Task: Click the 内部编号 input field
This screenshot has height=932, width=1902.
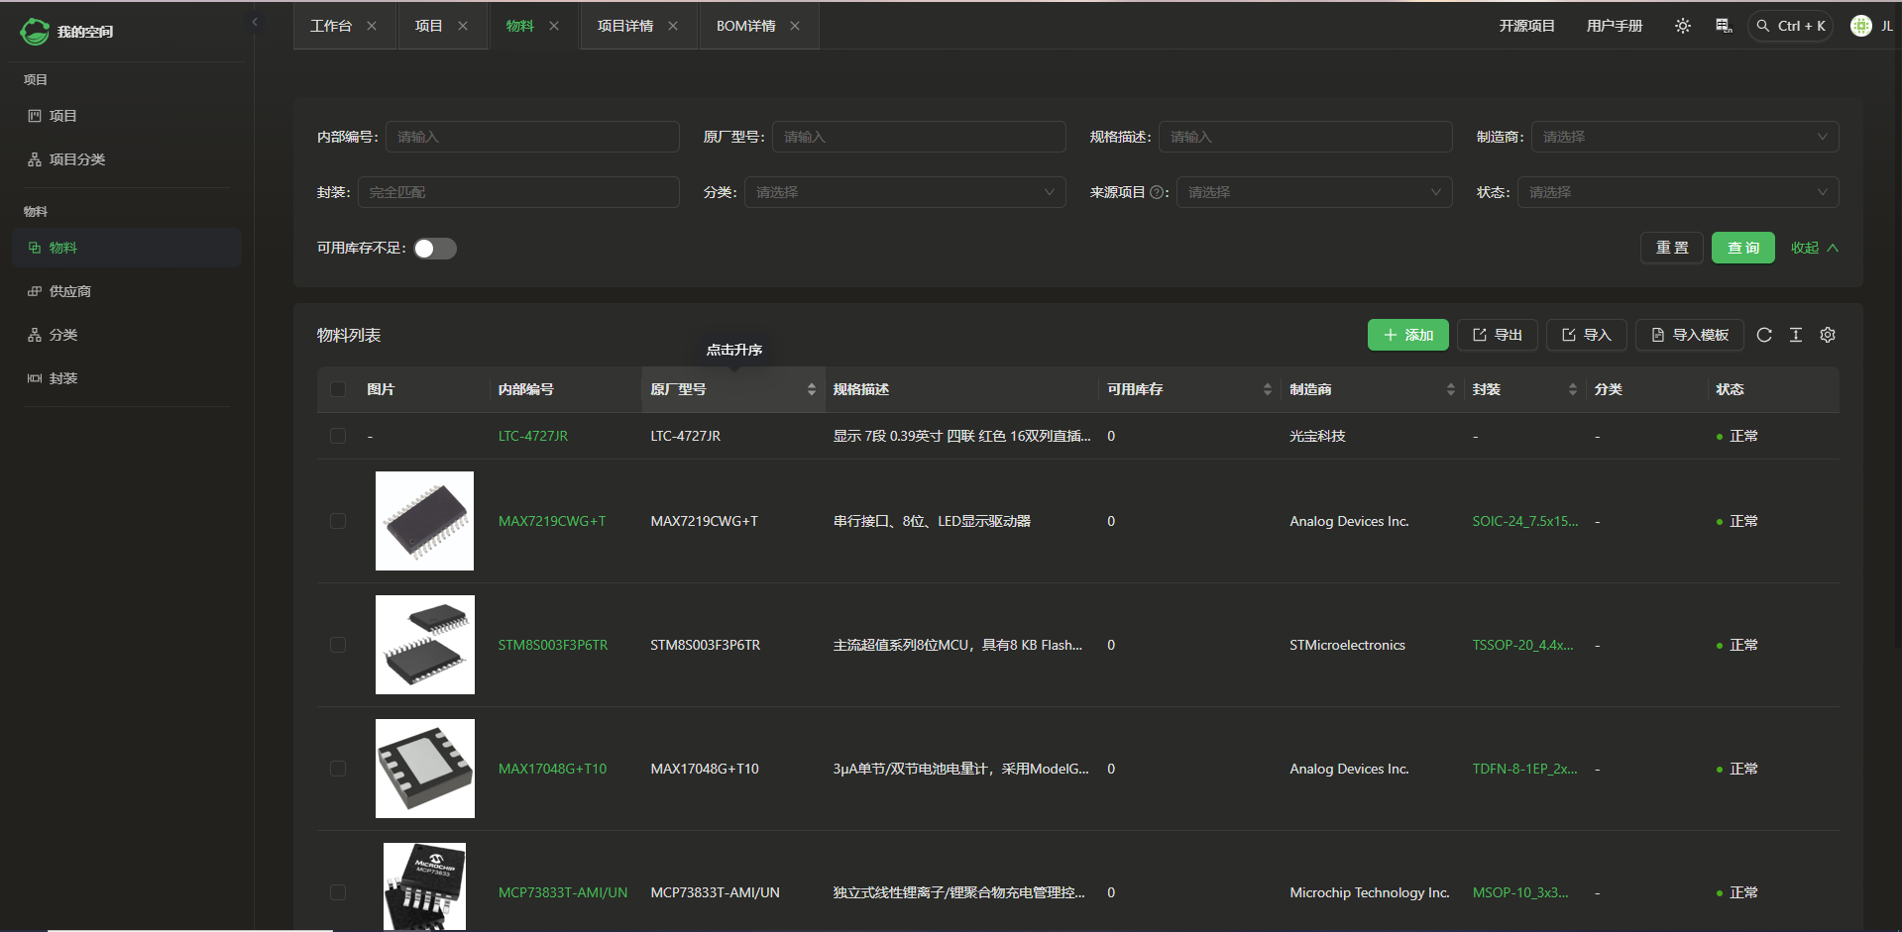Action: [532, 137]
